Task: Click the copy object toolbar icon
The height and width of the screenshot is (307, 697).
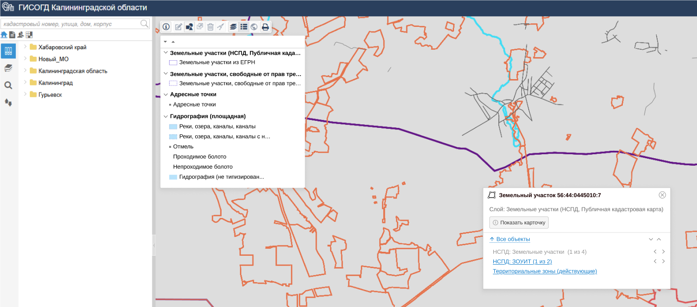Action: click(200, 27)
